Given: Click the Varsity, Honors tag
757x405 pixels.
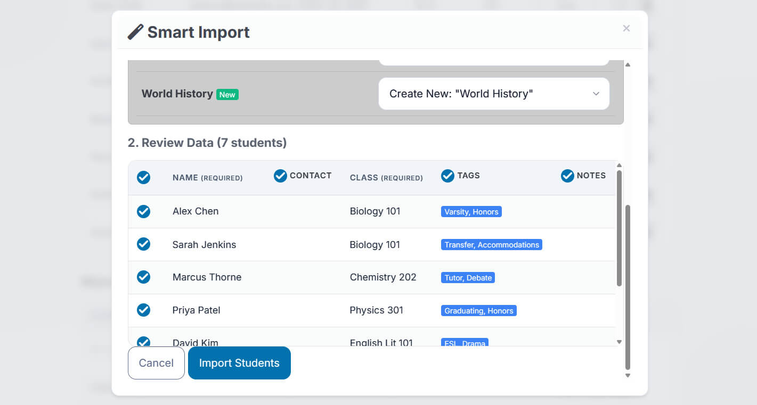Looking at the screenshot, I should 471,212.
